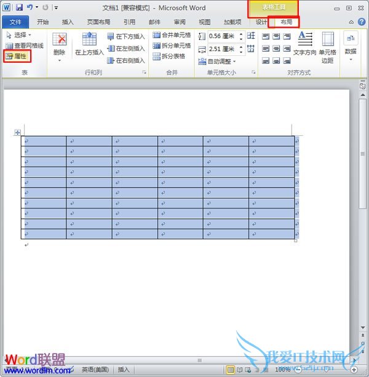
Task: Switch to the 视图 ribbon tab
Action: (205, 22)
